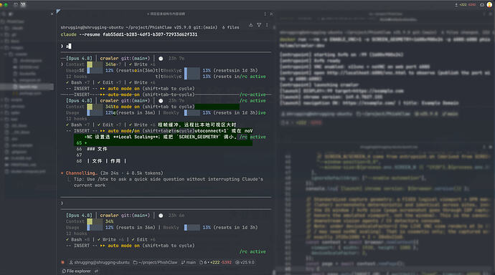Click the blue bookmark flag on the pane
This screenshot has height=275, width=495.
[x=58, y=11]
